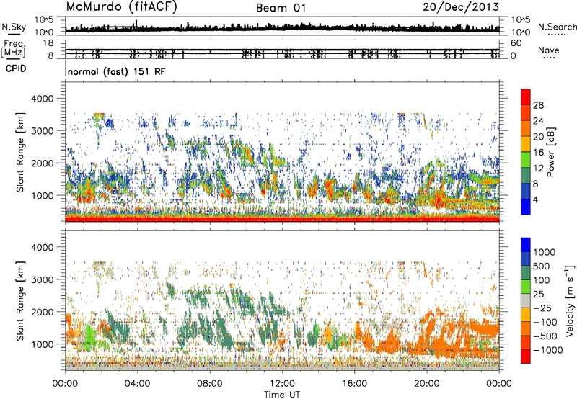Click the "28" label on power colorbar
This screenshot has width=577, height=399.
538,105
